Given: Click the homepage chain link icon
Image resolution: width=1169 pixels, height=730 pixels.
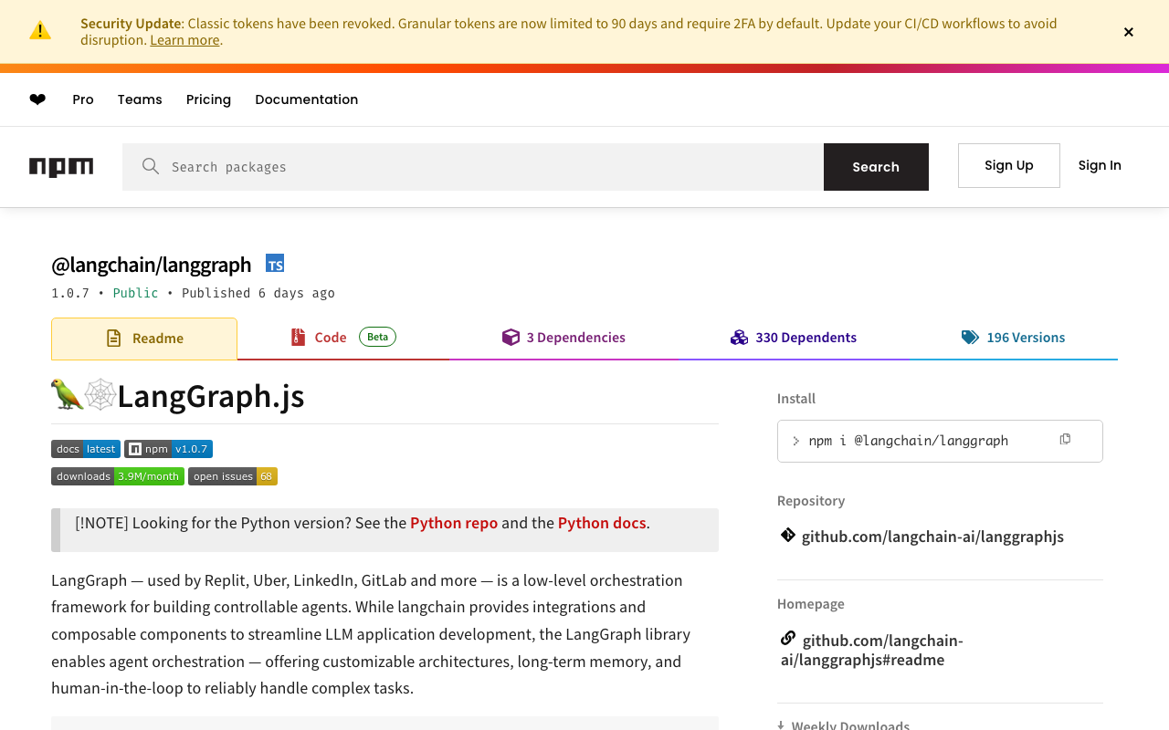Looking at the screenshot, I should [788, 638].
